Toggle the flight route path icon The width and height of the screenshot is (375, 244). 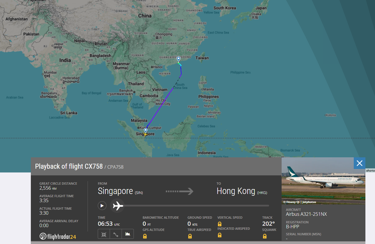115,234
